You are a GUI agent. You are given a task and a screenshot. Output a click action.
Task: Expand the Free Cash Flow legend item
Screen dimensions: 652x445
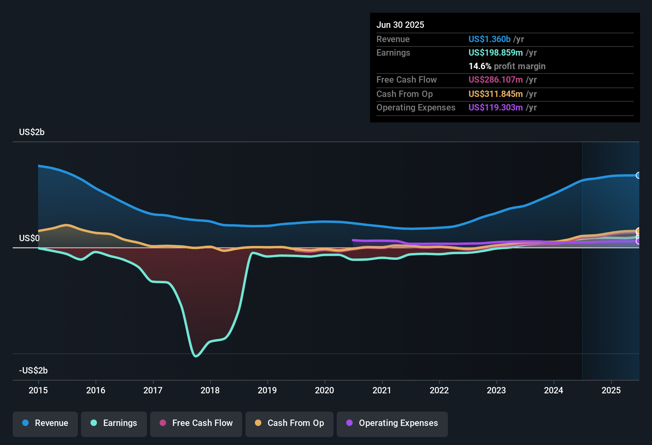pos(196,424)
